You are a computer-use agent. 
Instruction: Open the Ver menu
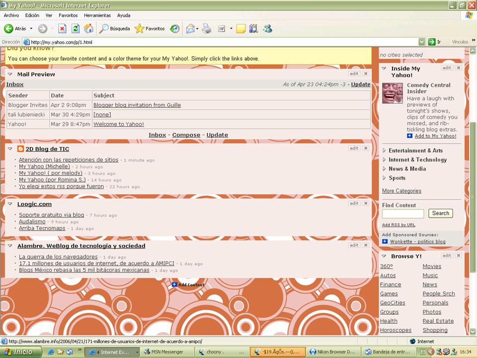tap(49, 15)
